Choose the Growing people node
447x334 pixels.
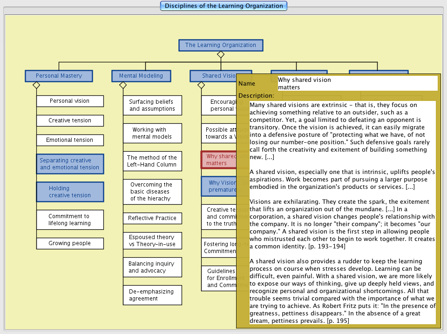(x=70, y=243)
